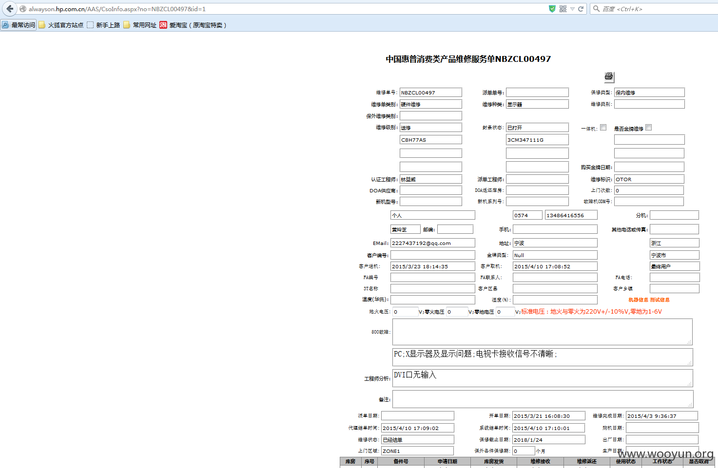Click the city field 宁波市

675,255
